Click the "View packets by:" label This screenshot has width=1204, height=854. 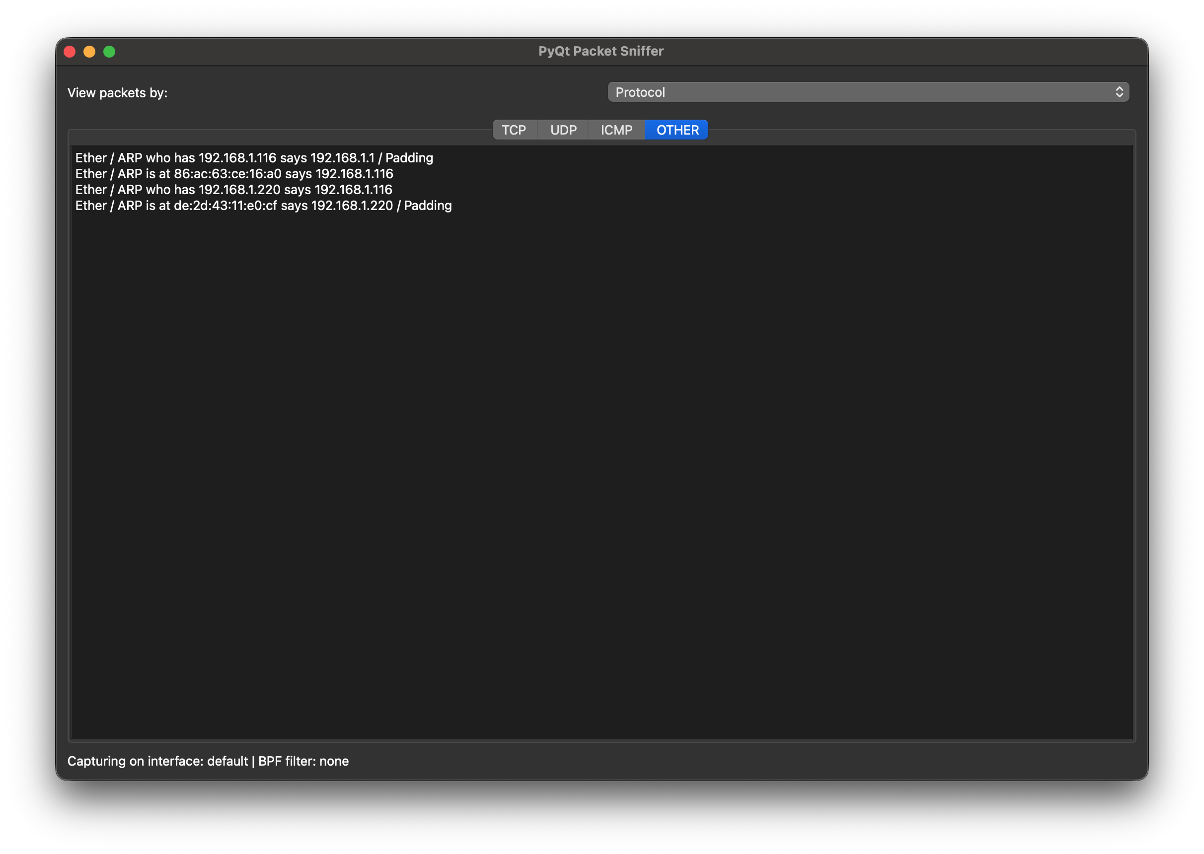(117, 92)
